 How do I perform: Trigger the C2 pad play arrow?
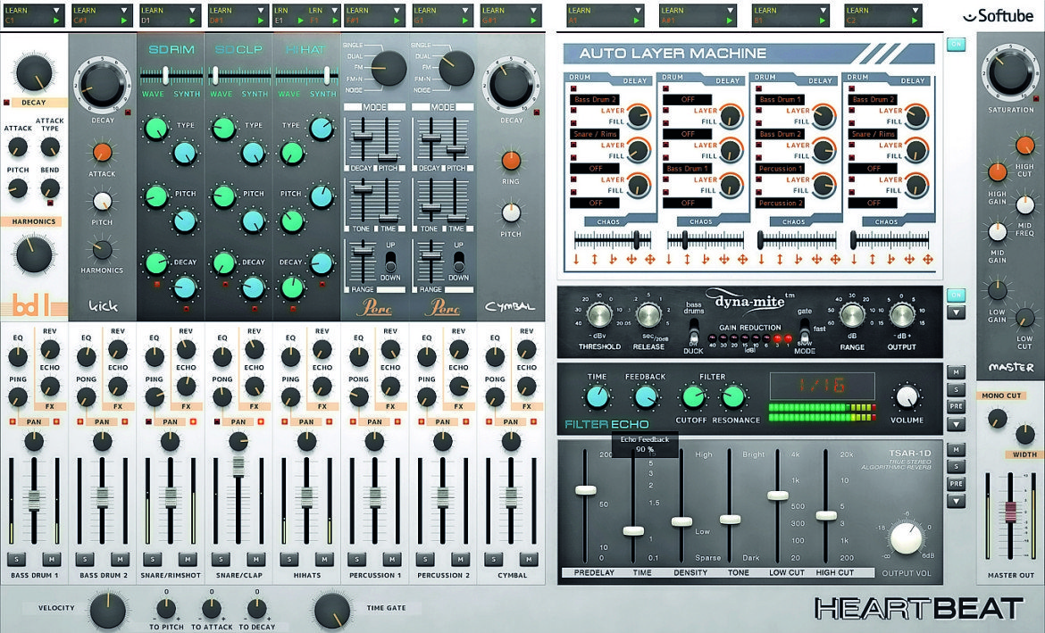click(x=915, y=21)
